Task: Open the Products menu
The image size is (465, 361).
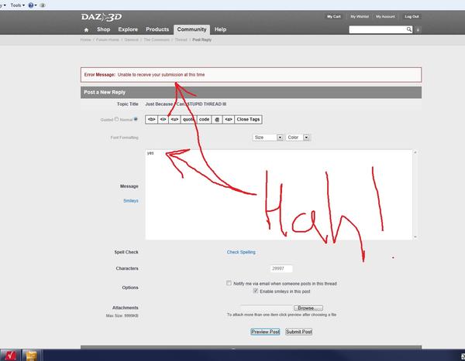Action: pyautogui.click(x=157, y=29)
